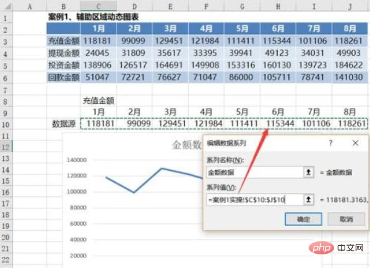Focus the 系列名称 input field
The height and width of the screenshot is (268, 370).
(255, 172)
